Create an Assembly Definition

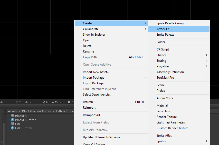[179, 72]
